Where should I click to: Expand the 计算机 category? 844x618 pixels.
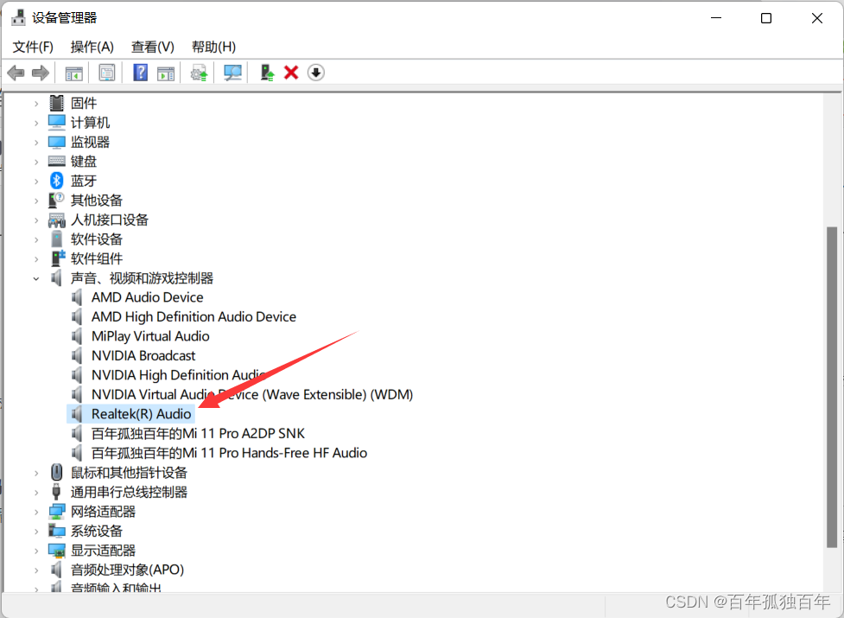click(x=36, y=123)
